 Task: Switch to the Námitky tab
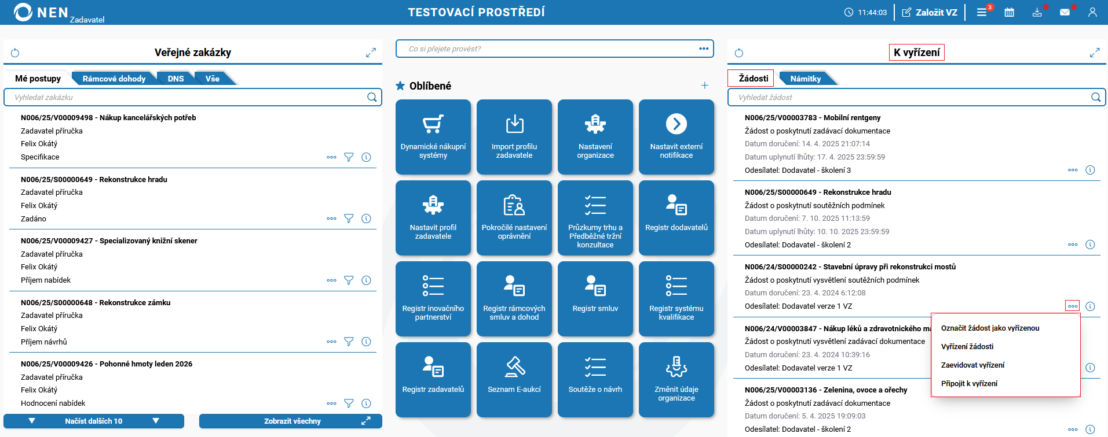point(806,79)
